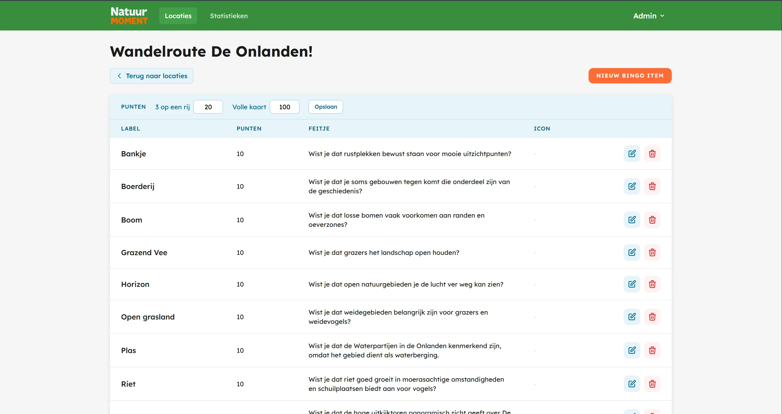This screenshot has height=414, width=782.
Task: Open editing for Open grasland
Action: point(632,316)
